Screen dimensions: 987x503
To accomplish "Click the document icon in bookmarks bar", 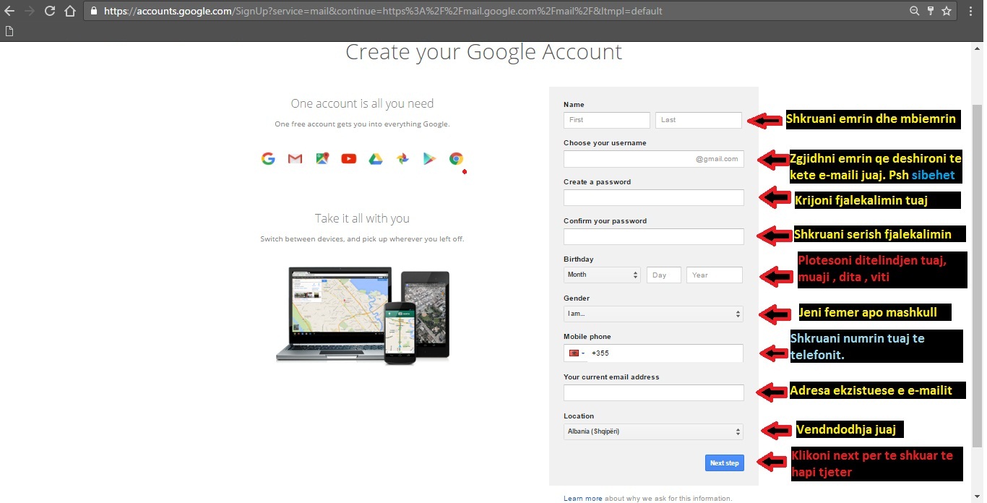I will pyautogui.click(x=9, y=31).
